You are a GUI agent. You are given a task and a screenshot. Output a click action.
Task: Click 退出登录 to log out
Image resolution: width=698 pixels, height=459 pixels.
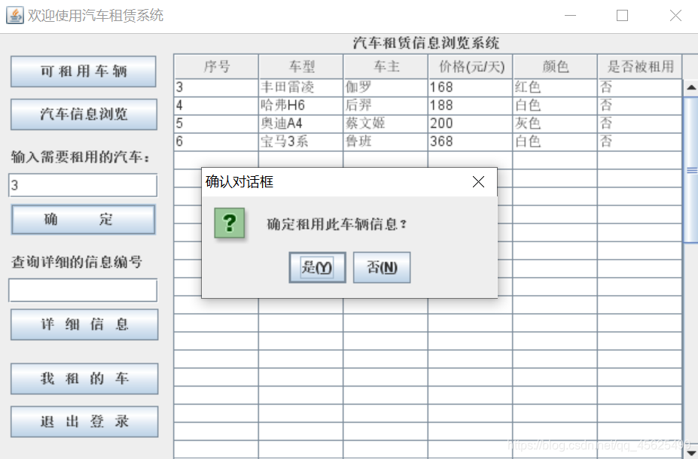83,421
